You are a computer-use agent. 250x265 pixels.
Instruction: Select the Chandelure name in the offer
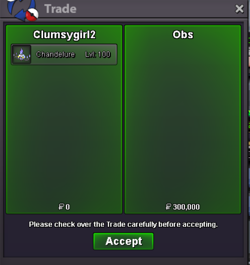pyautogui.click(x=55, y=54)
